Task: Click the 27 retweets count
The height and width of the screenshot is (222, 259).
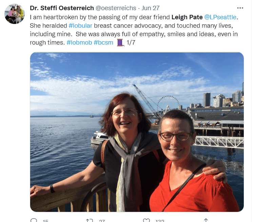Action: [102, 221]
